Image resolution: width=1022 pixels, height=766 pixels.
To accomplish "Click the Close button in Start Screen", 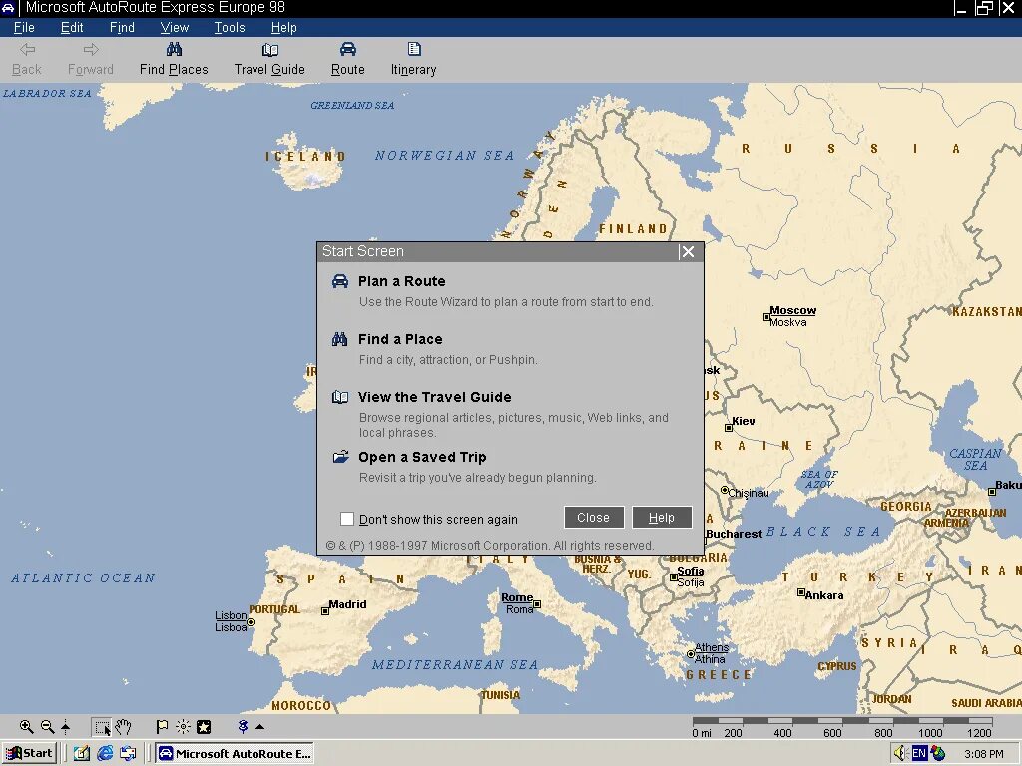I will tap(594, 518).
